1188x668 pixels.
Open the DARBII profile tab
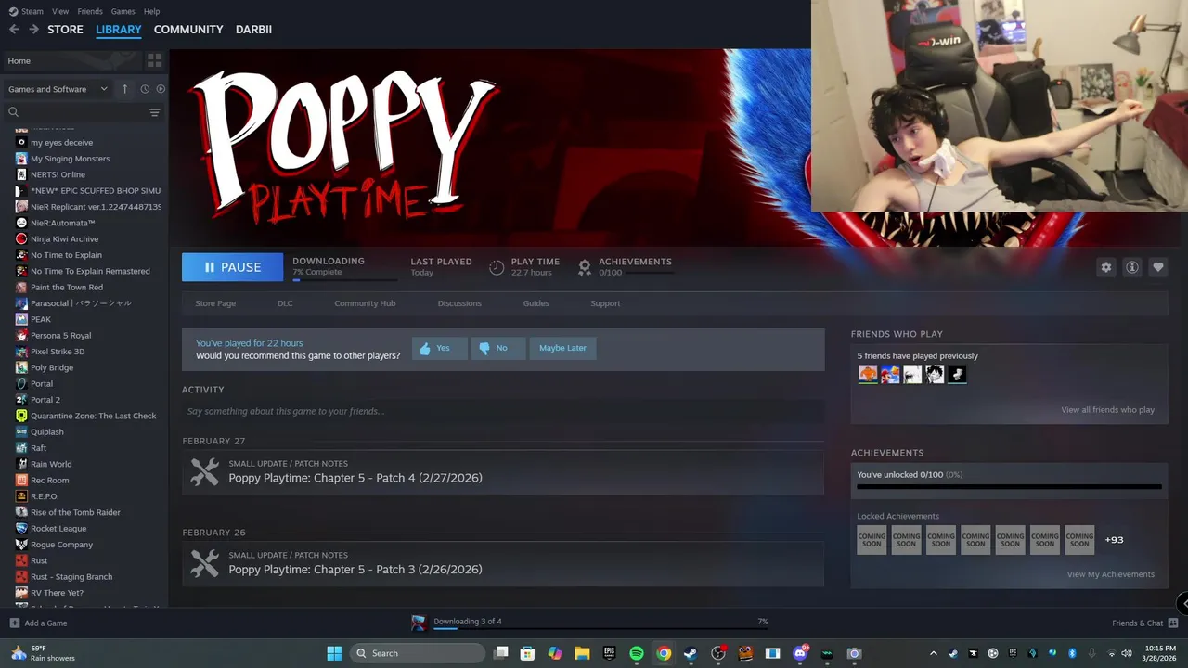[x=253, y=30]
